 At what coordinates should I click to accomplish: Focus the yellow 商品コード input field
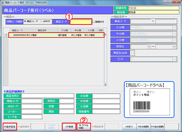tap(81, 22)
